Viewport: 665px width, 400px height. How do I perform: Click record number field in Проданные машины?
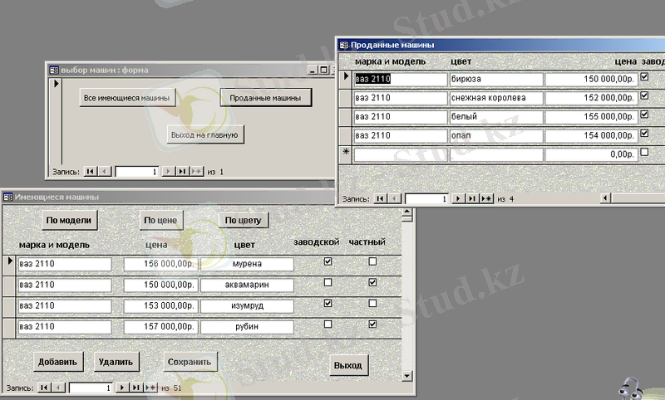(x=426, y=199)
